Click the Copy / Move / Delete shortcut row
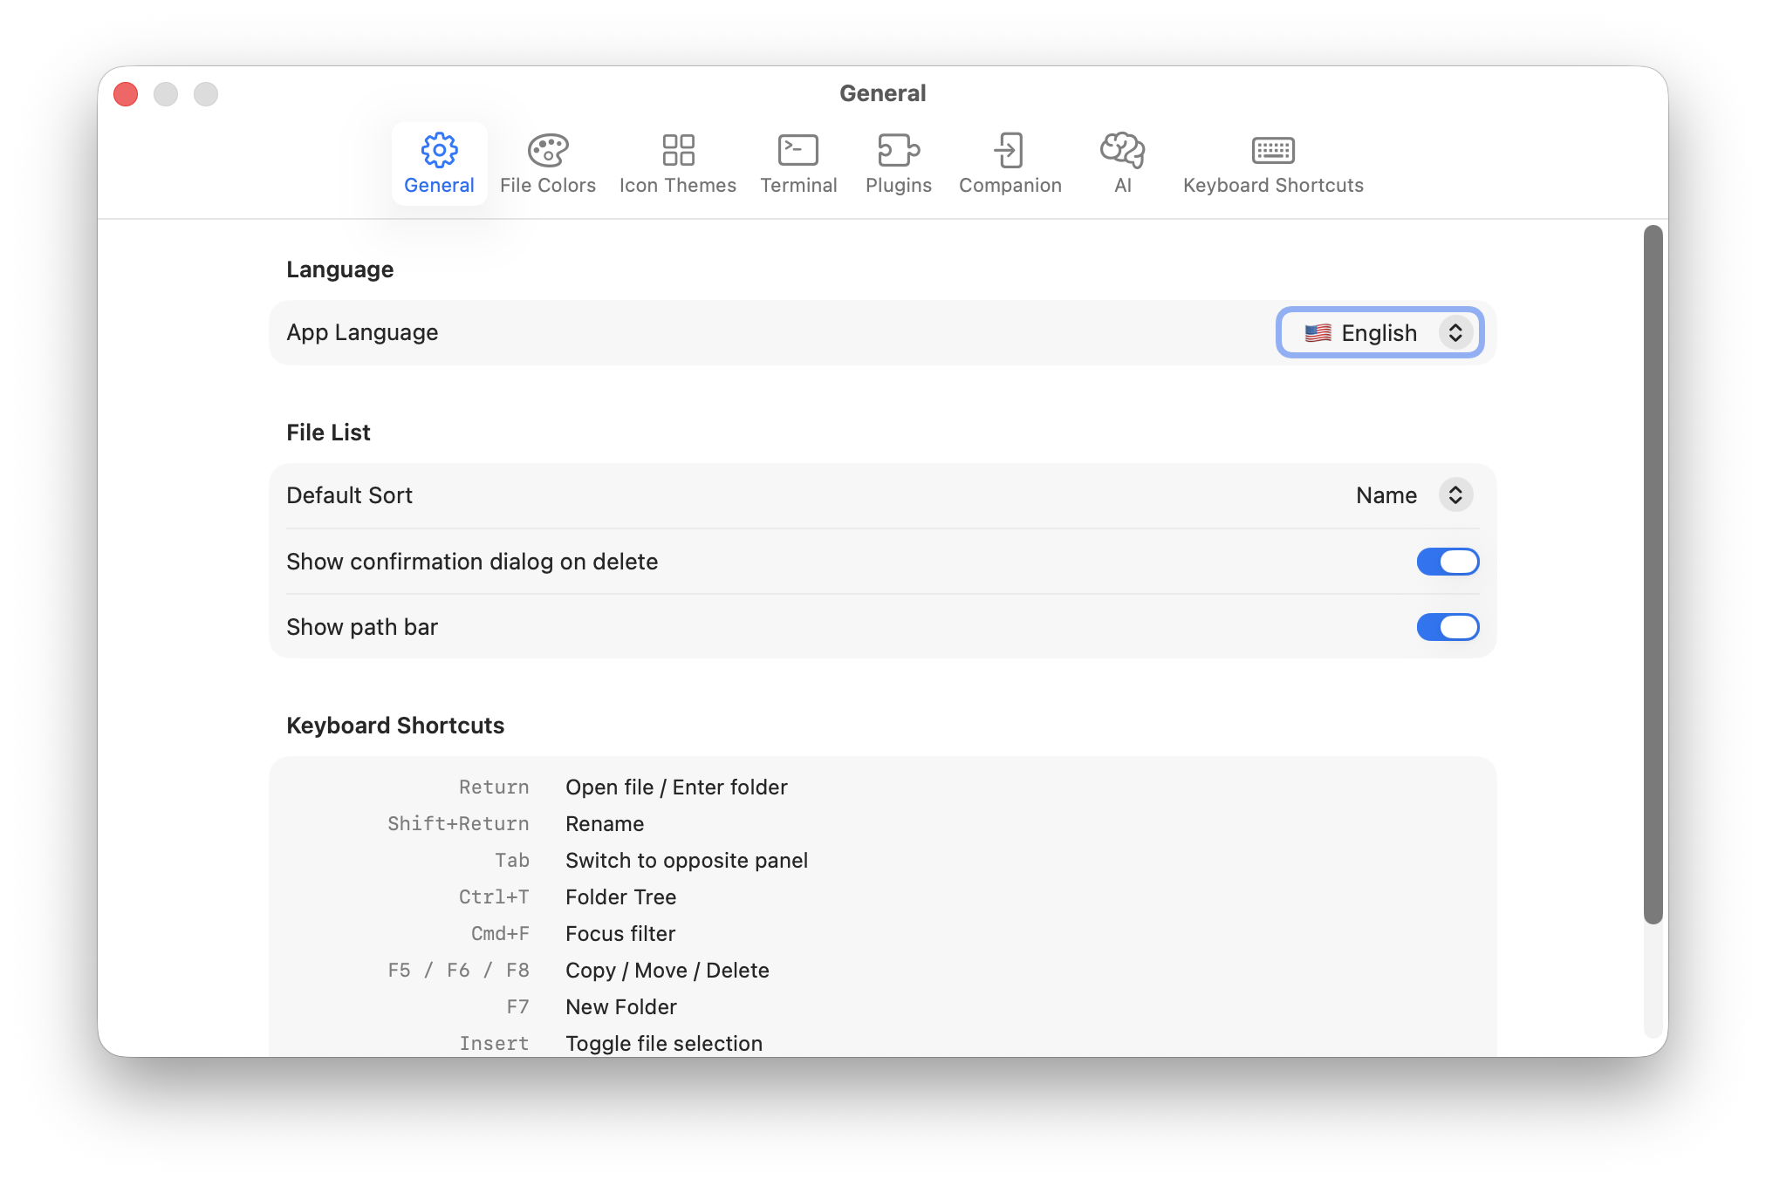The height and width of the screenshot is (1186, 1766). click(x=667, y=971)
